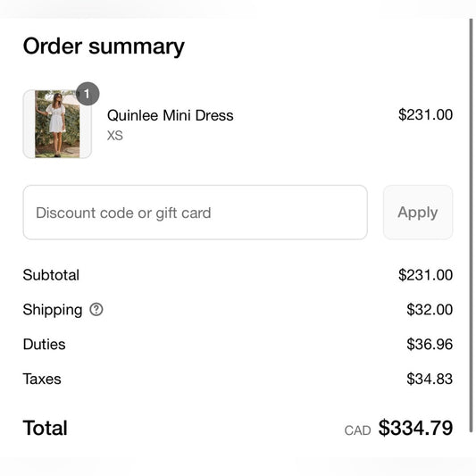Click the quantity badge showing 1
The width and height of the screenshot is (476, 476).
pos(88,94)
